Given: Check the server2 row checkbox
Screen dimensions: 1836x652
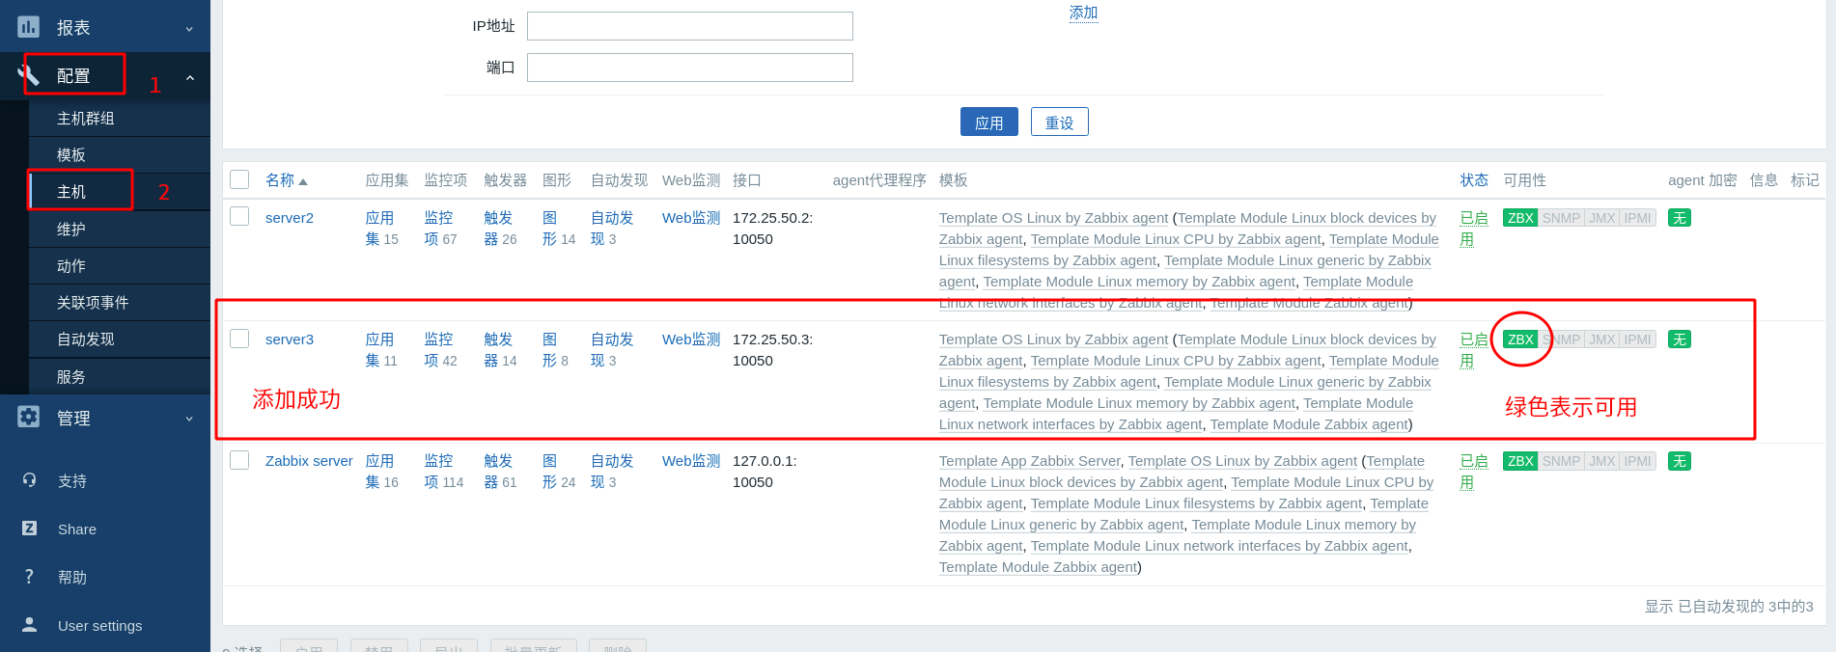Looking at the screenshot, I should (239, 216).
